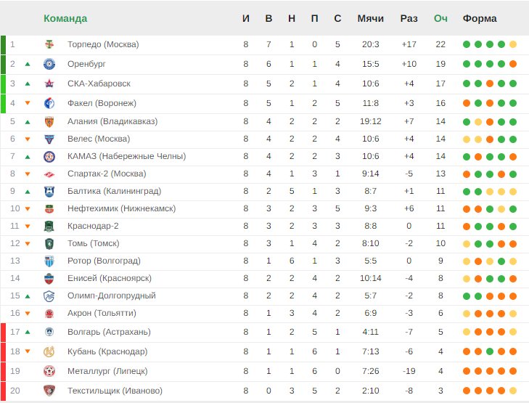
Task: Open the Балтика (Калининград) team page
Action: (114, 191)
